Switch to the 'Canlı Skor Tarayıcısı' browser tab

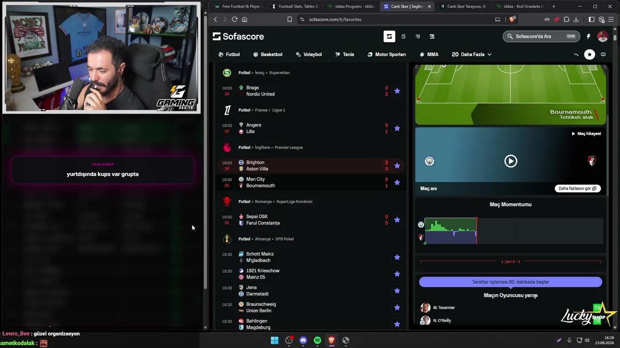tap(463, 6)
